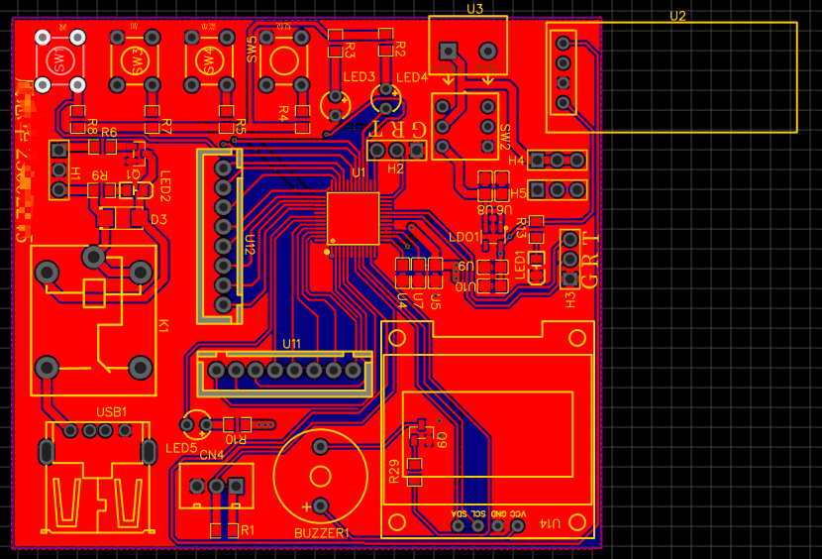Viewport: 822px width, 559px height.
Task: Select resistor R2 footprint
Action: pos(386,42)
